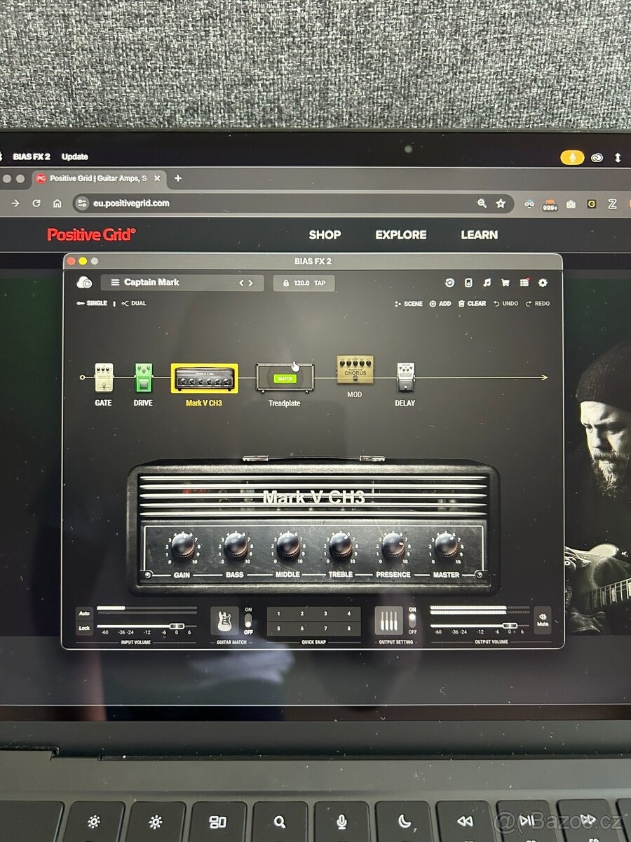Open the looper/music player icon
Screen dimensions: 631x842
pyautogui.click(x=487, y=282)
